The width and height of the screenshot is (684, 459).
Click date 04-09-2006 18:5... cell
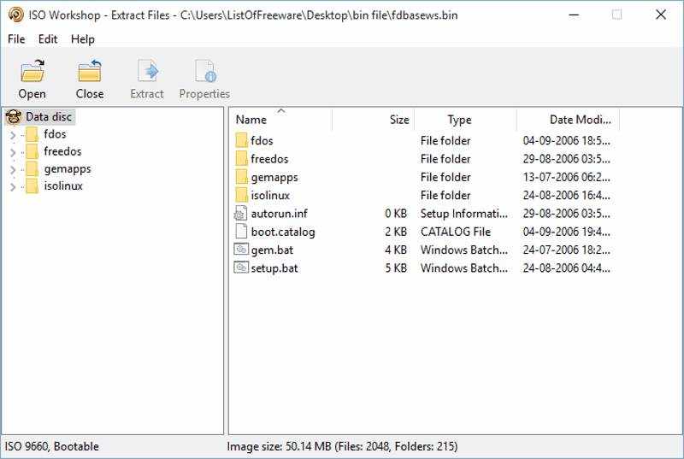566,141
